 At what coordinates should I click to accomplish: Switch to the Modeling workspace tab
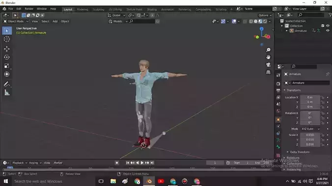coord(83,9)
